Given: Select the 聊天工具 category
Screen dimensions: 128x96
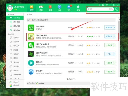Looking at the screenshot, I should [x=15, y=46].
